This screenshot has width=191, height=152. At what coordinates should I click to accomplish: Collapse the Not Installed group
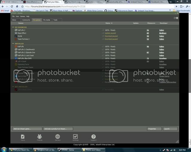coord(13,87)
